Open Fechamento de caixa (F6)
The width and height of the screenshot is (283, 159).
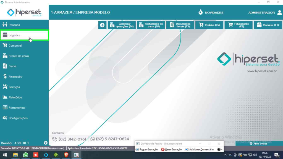151,25
